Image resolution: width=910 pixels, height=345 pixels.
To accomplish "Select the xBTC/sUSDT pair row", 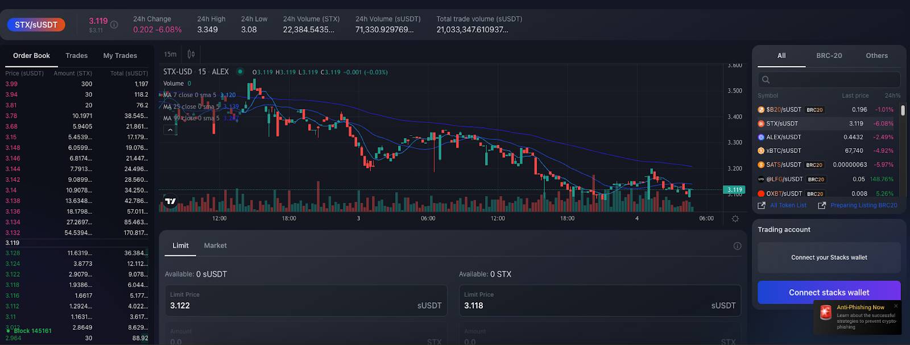I will [825, 151].
